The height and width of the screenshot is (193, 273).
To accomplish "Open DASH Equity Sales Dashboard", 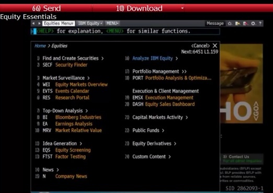I will [164, 104].
